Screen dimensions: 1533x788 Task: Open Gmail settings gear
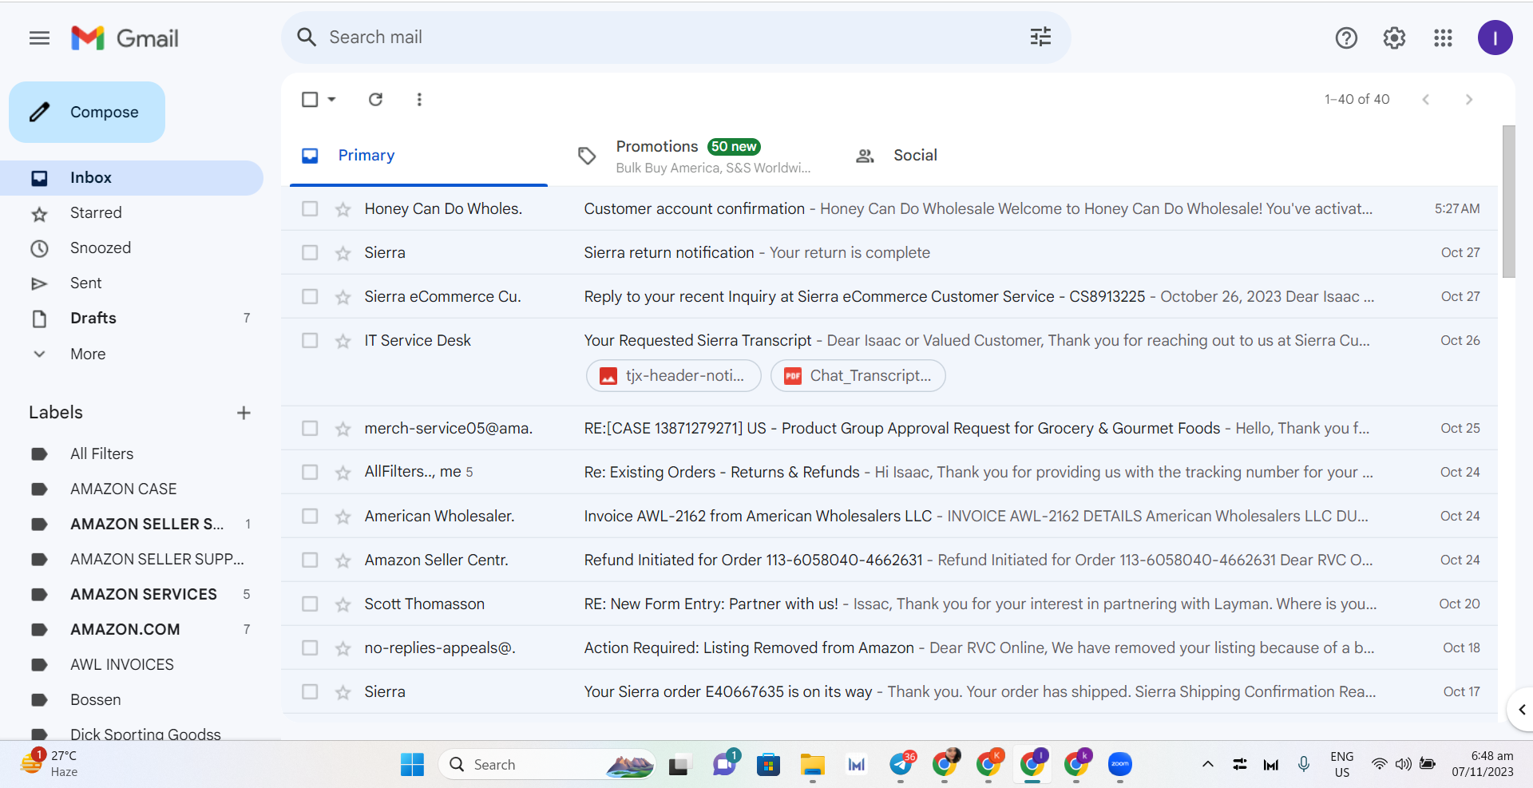1394,38
